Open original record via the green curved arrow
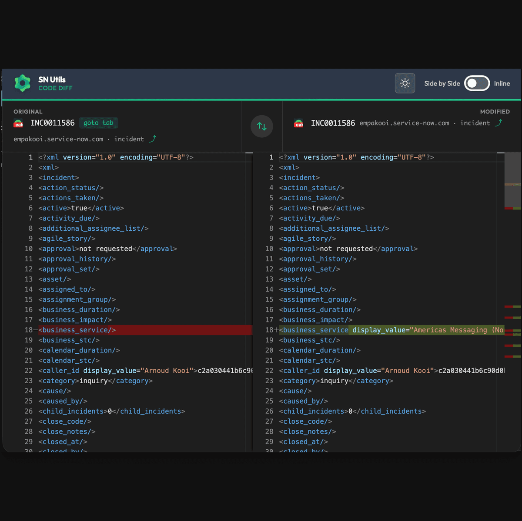Viewport: 522px width, 521px height. point(152,138)
